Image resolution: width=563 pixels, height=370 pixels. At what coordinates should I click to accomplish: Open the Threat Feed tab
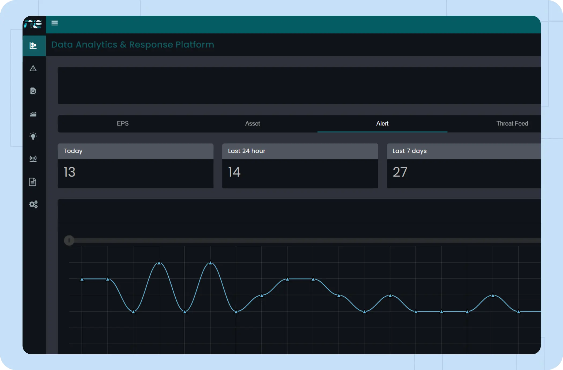pos(512,124)
